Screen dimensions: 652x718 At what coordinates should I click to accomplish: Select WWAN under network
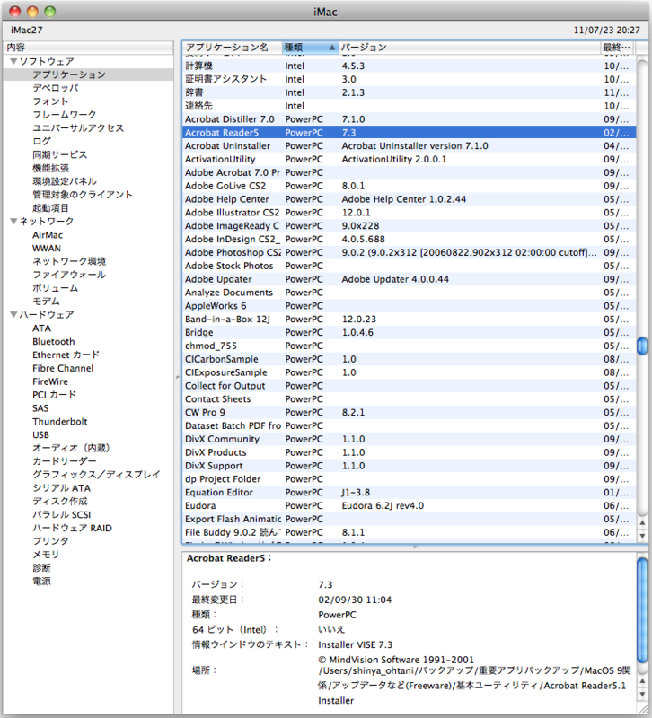(47, 249)
